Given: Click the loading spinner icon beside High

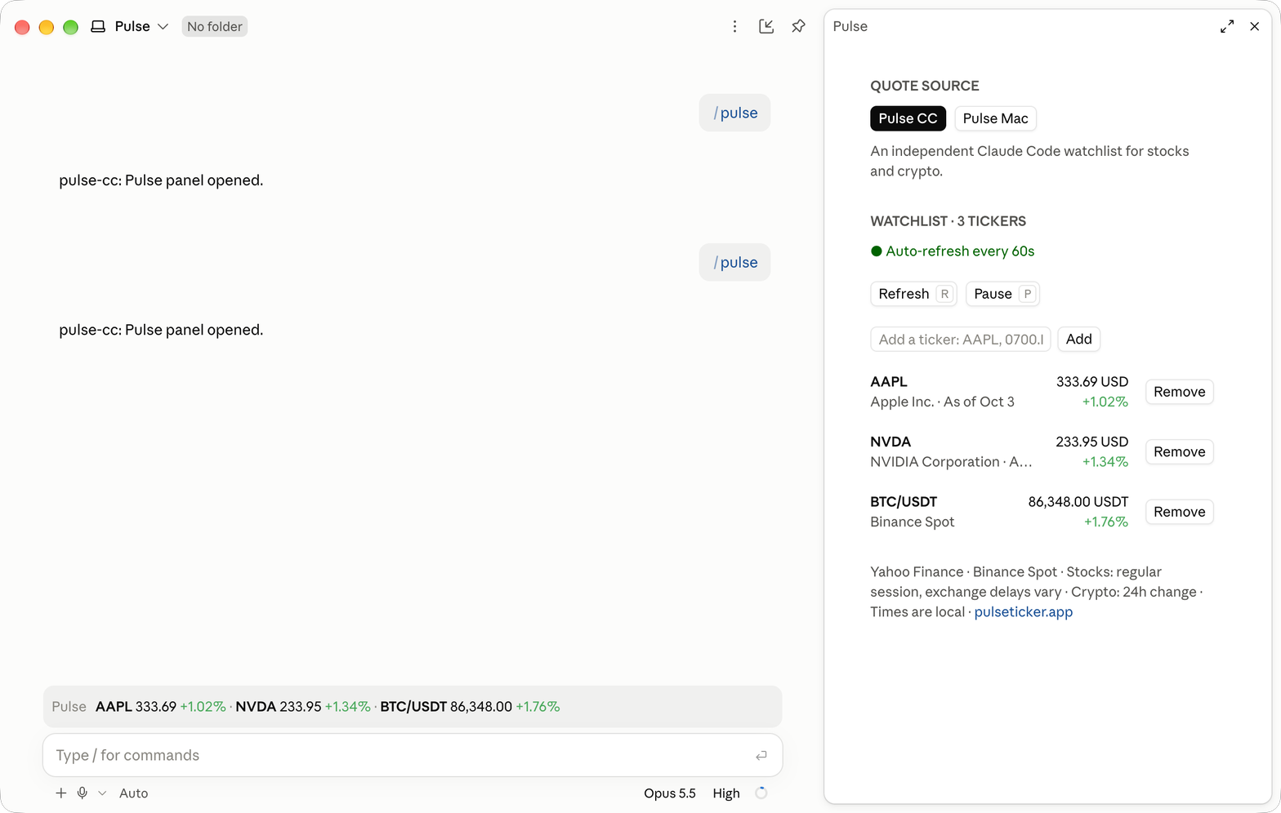Looking at the screenshot, I should pos(761,793).
